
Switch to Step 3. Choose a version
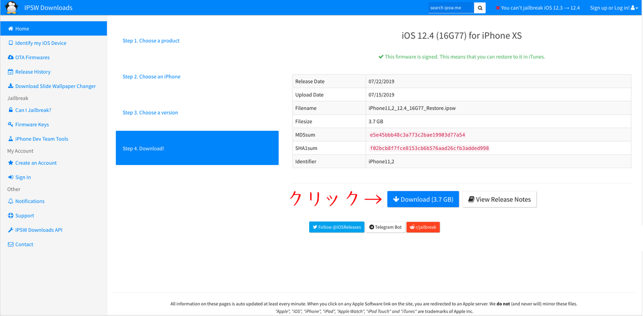(150, 112)
